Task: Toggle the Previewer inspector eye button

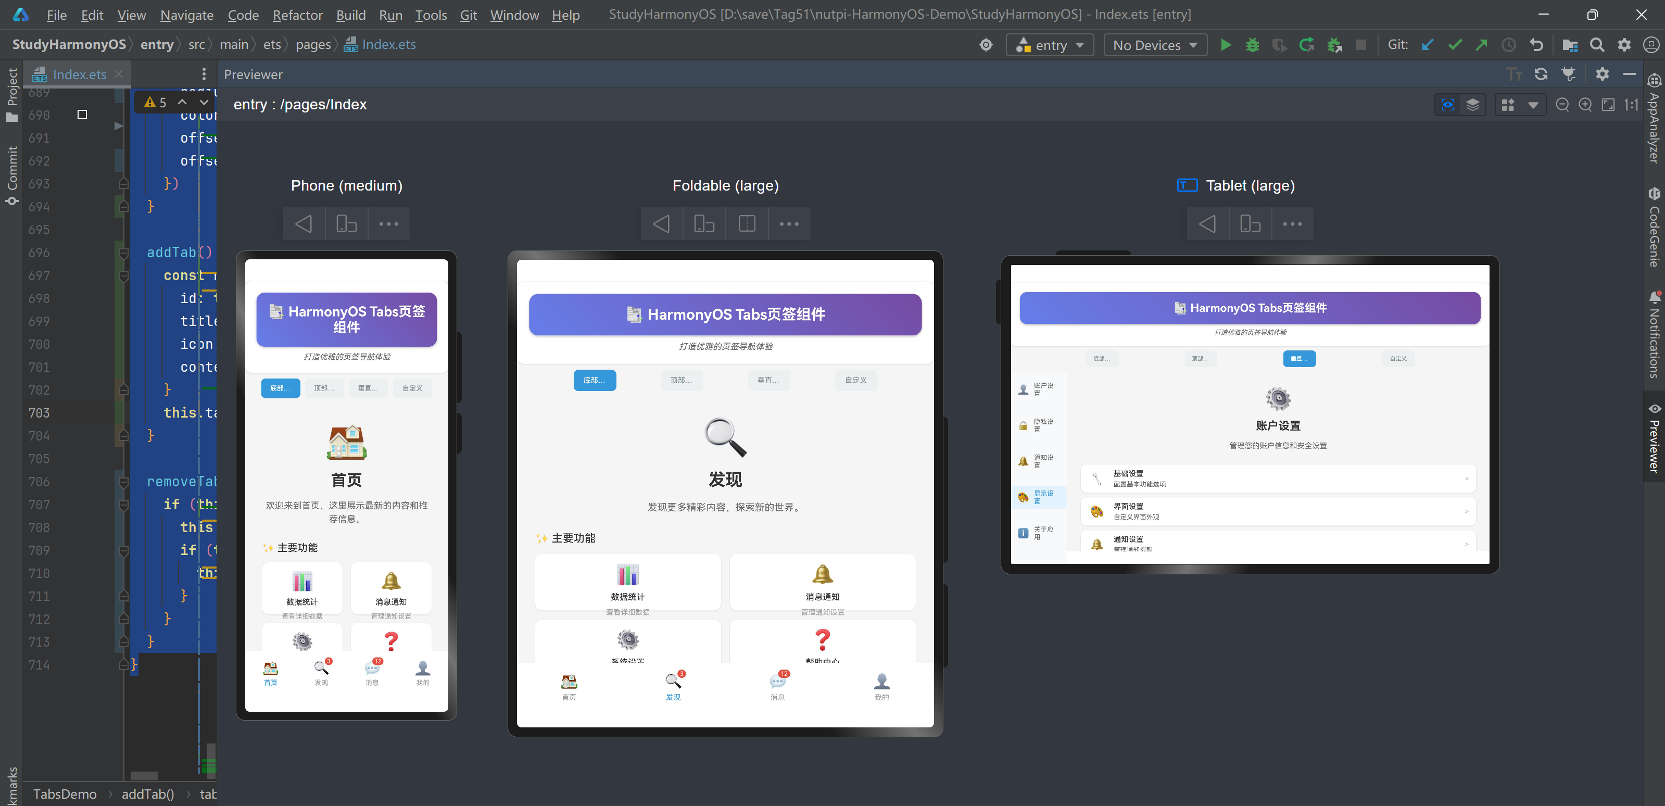Action: tap(1447, 105)
